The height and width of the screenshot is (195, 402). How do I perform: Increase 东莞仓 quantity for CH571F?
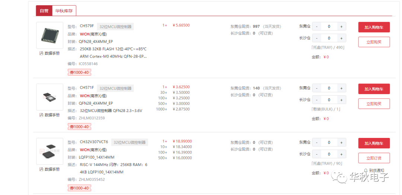341,88
